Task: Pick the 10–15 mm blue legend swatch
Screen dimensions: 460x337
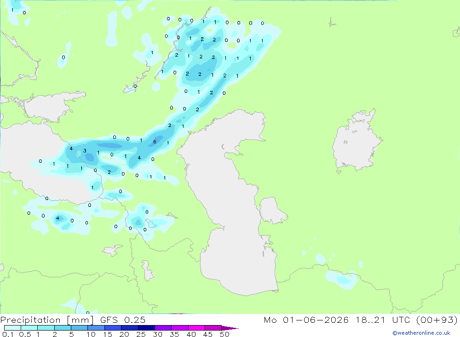Action: coord(96,328)
